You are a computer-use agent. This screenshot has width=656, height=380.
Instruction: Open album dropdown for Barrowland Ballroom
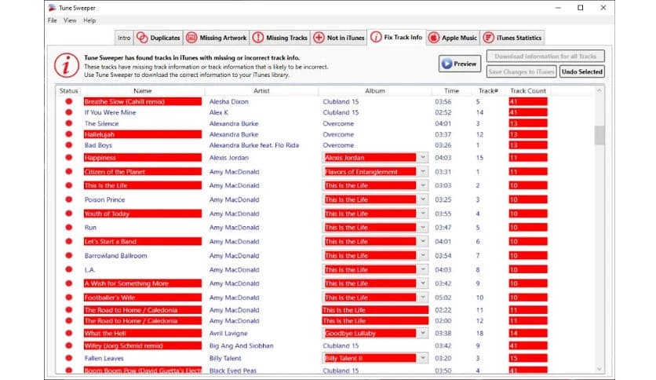click(x=423, y=255)
